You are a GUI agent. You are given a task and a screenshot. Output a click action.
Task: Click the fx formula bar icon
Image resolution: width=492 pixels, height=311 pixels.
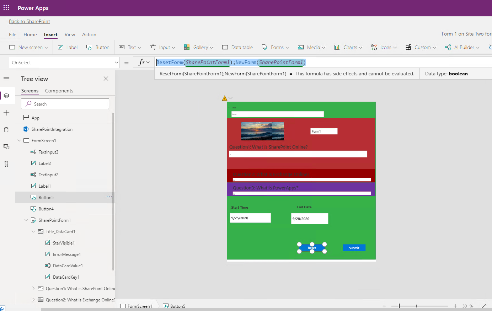coord(142,61)
